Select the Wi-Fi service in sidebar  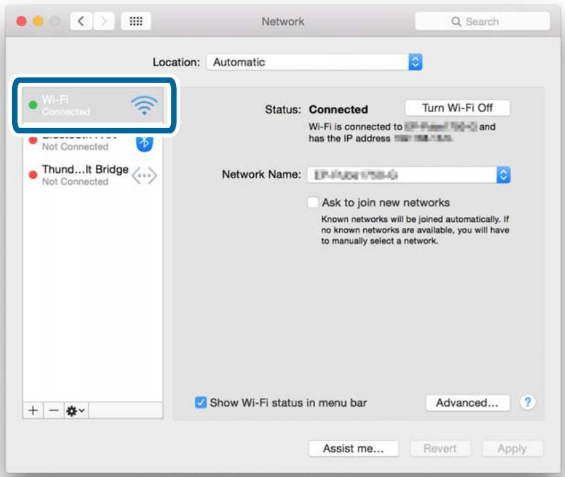pyautogui.click(x=93, y=105)
